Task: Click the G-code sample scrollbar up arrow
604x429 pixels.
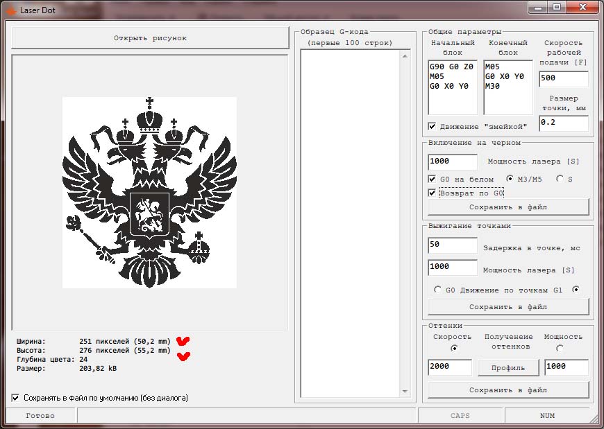Action: 405,56
